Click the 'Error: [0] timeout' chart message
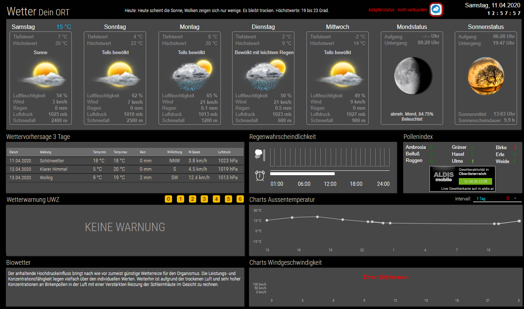The image size is (524, 309). tap(386, 277)
